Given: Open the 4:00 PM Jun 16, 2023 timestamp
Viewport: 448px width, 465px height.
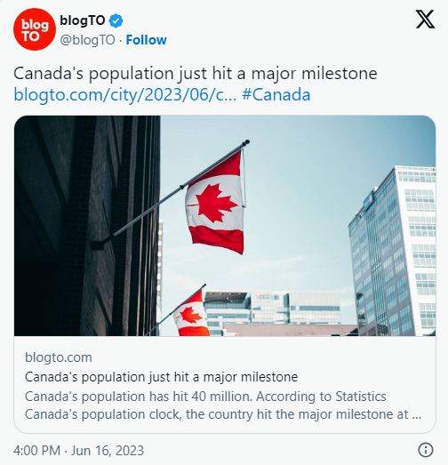Looking at the screenshot, I should tap(78, 450).
